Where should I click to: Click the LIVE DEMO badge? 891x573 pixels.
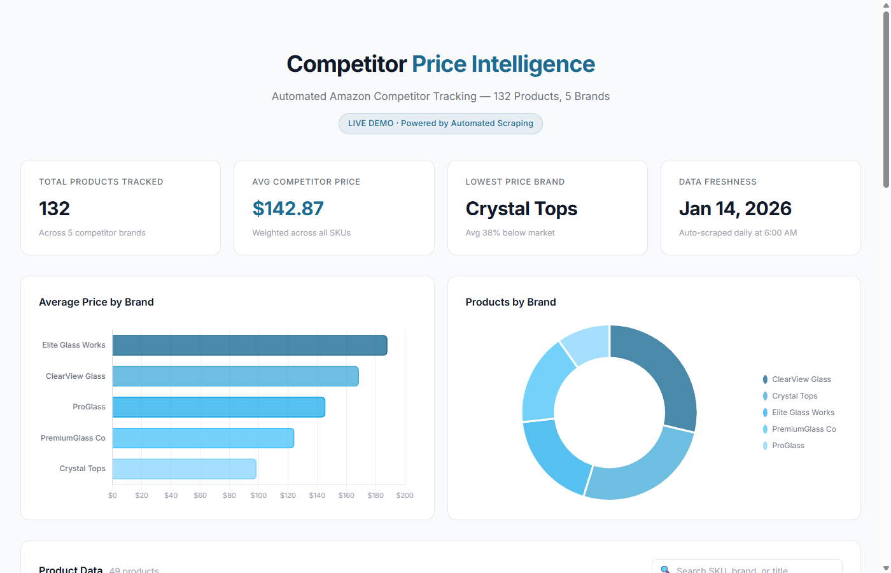(440, 124)
